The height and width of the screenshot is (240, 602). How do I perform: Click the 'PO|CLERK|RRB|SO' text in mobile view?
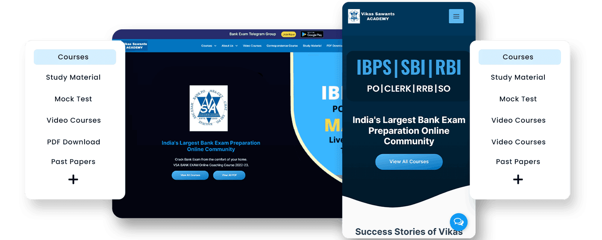coord(409,89)
